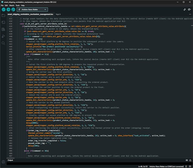Open the Boards Manager sidebar panel
The height and width of the screenshot is (168, 193).
pos(3,22)
